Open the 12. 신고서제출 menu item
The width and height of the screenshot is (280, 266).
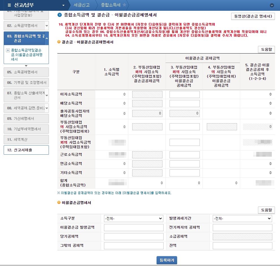[x=26, y=150]
